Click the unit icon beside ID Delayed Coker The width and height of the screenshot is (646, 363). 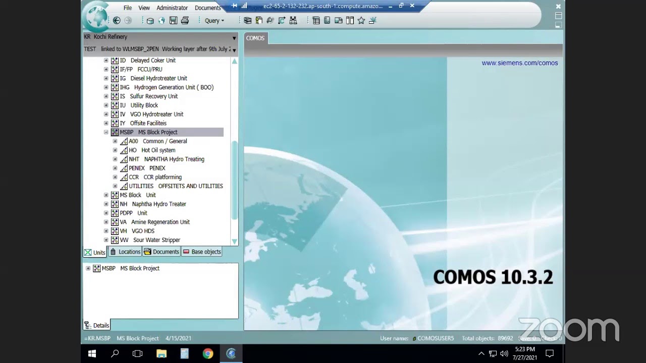click(x=115, y=60)
